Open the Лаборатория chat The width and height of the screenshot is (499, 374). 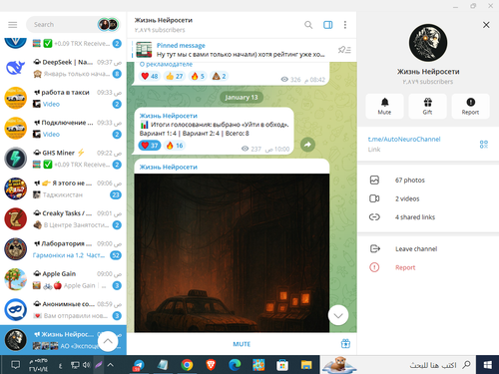coord(63,249)
